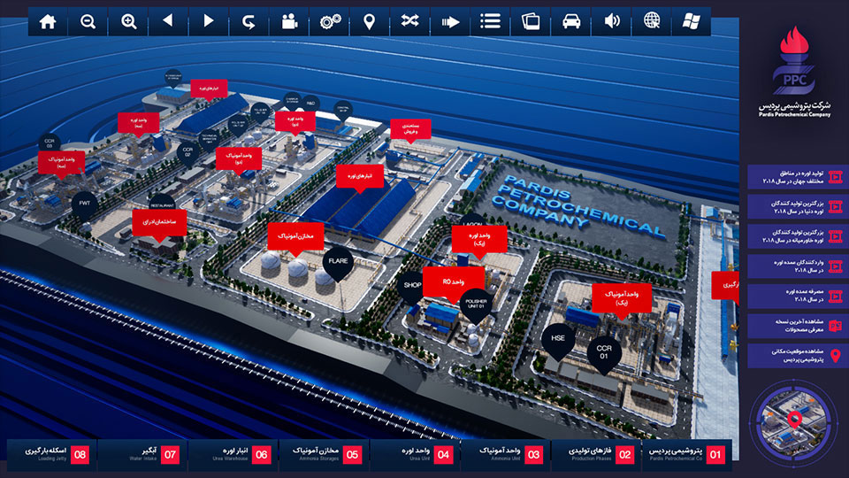
Task: Open tab 01 Pardis Petrochemical Co
Action: pyautogui.click(x=686, y=455)
